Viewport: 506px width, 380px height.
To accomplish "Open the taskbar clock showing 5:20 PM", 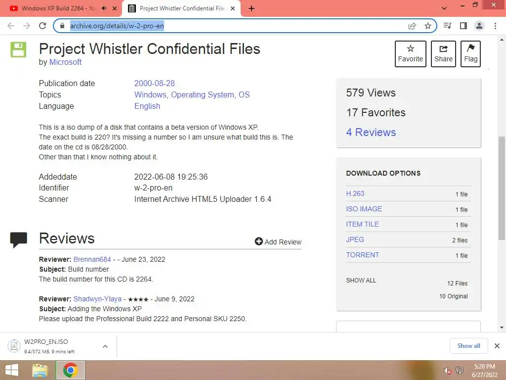I will pos(484,371).
